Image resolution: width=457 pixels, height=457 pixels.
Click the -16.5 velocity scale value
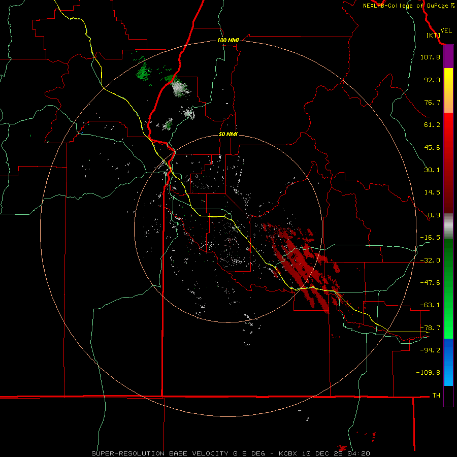coord(430,238)
